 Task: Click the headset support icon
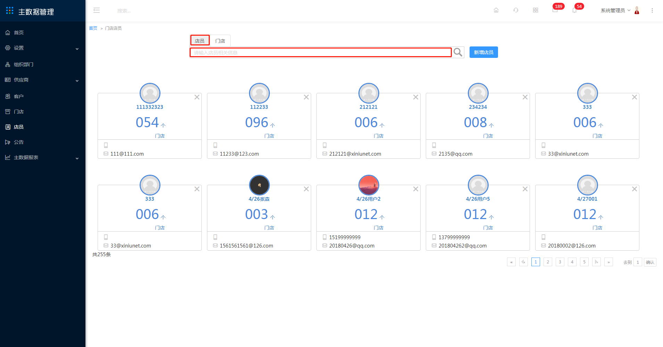coord(516,10)
